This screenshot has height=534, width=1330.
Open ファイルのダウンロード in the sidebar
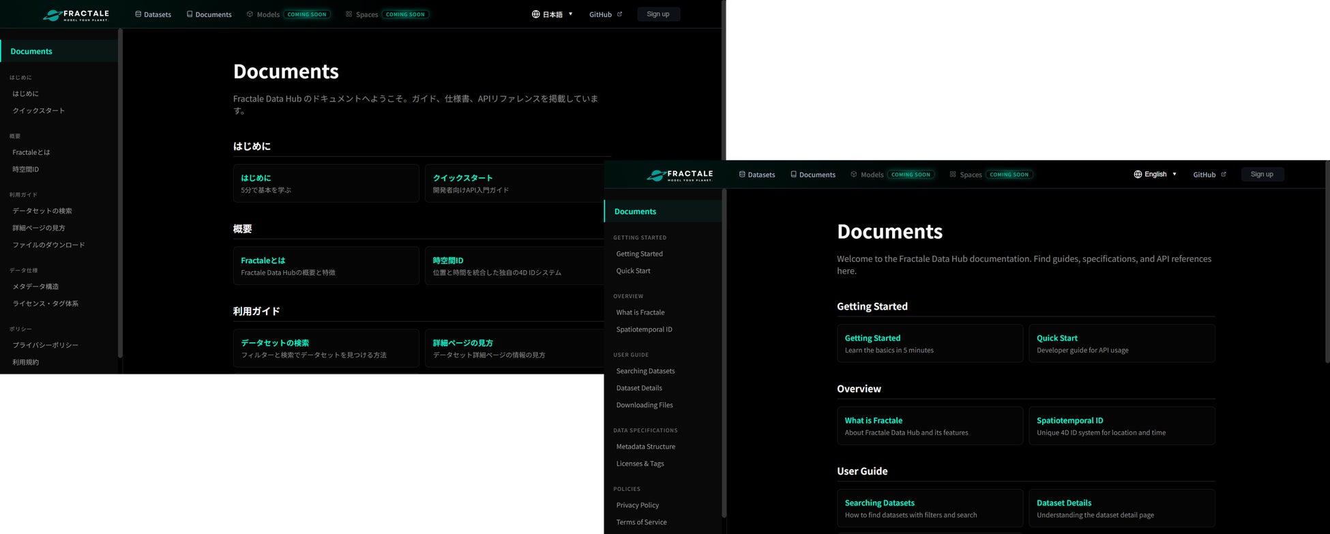pyautogui.click(x=49, y=245)
